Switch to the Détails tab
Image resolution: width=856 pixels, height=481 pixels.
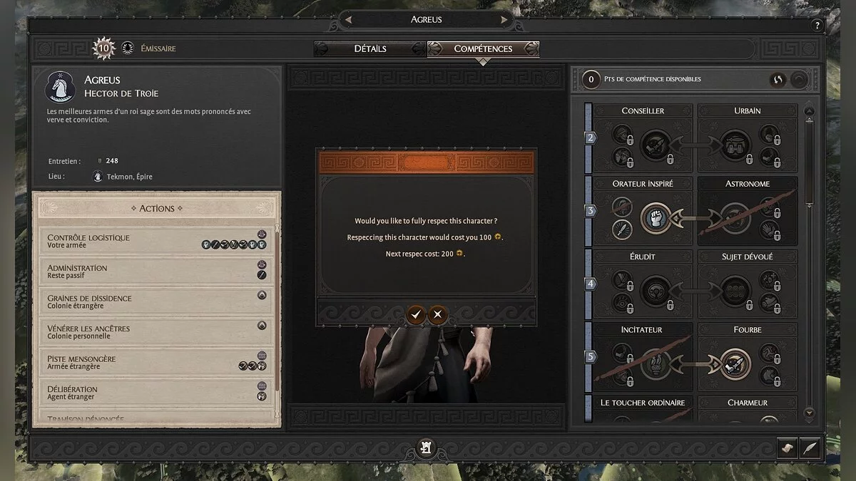(x=370, y=48)
